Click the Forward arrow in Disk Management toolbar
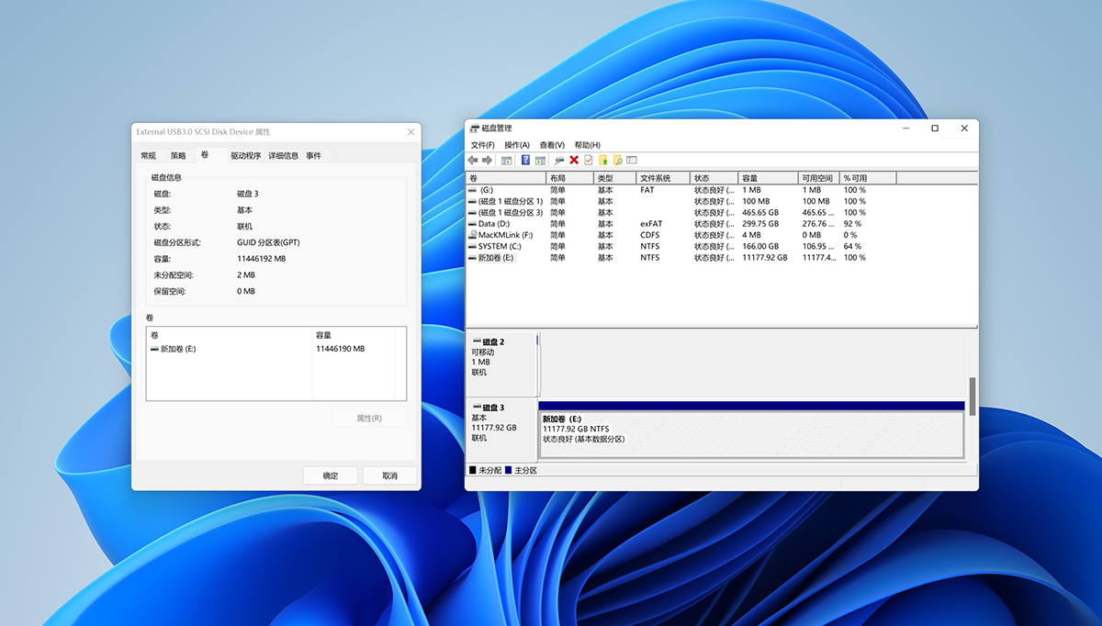 click(487, 160)
